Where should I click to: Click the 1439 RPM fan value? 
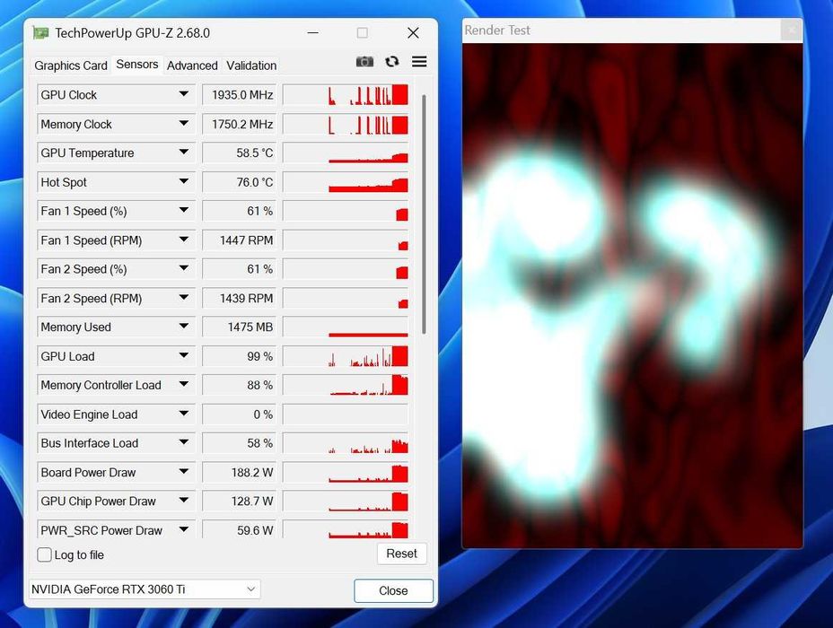239,299
